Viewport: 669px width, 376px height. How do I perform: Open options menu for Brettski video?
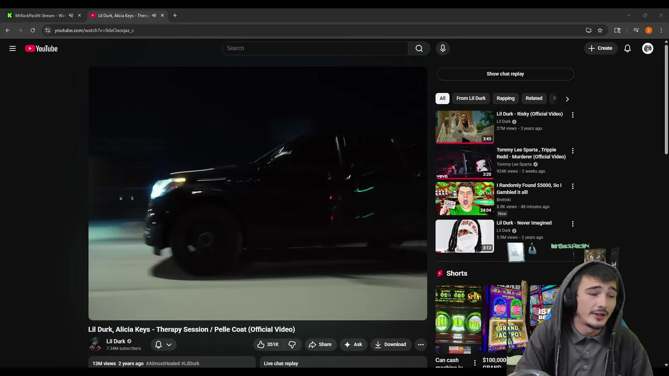point(572,186)
